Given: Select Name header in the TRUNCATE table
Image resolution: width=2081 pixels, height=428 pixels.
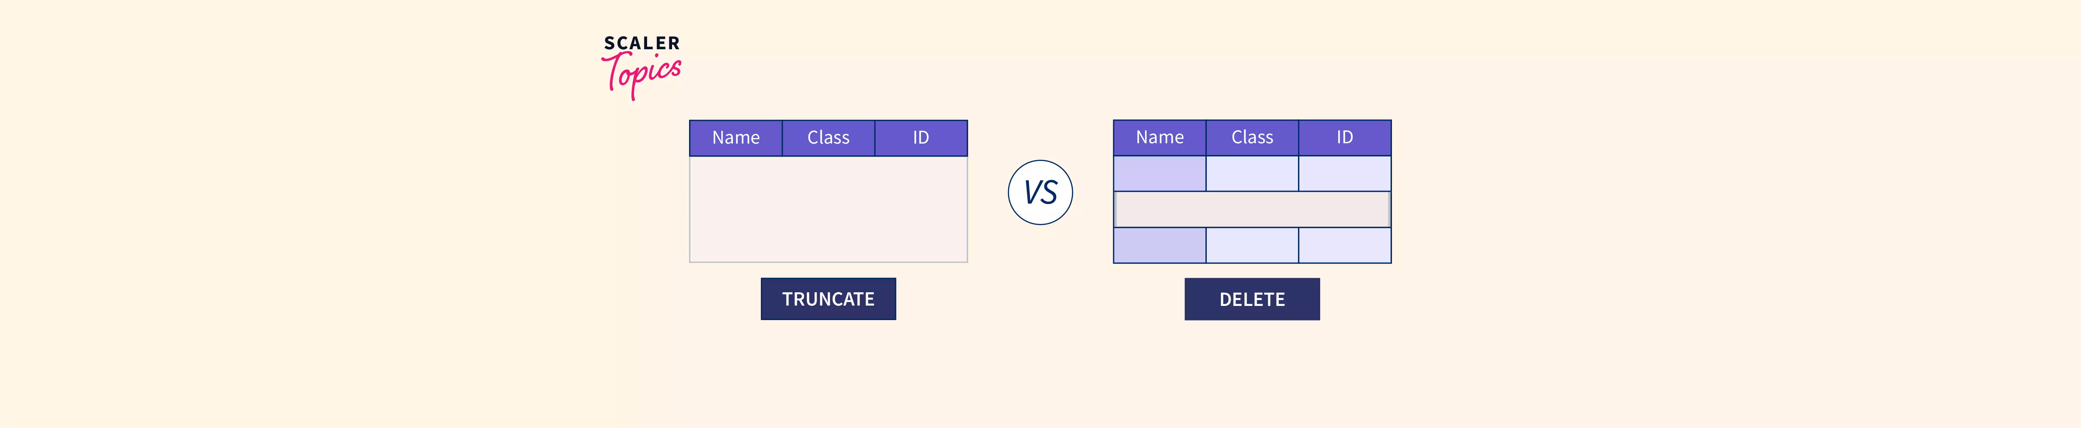Looking at the screenshot, I should [x=735, y=138].
